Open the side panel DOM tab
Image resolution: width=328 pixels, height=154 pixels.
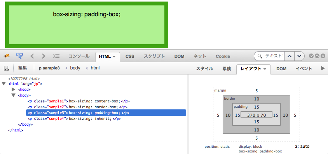(x=281, y=69)
